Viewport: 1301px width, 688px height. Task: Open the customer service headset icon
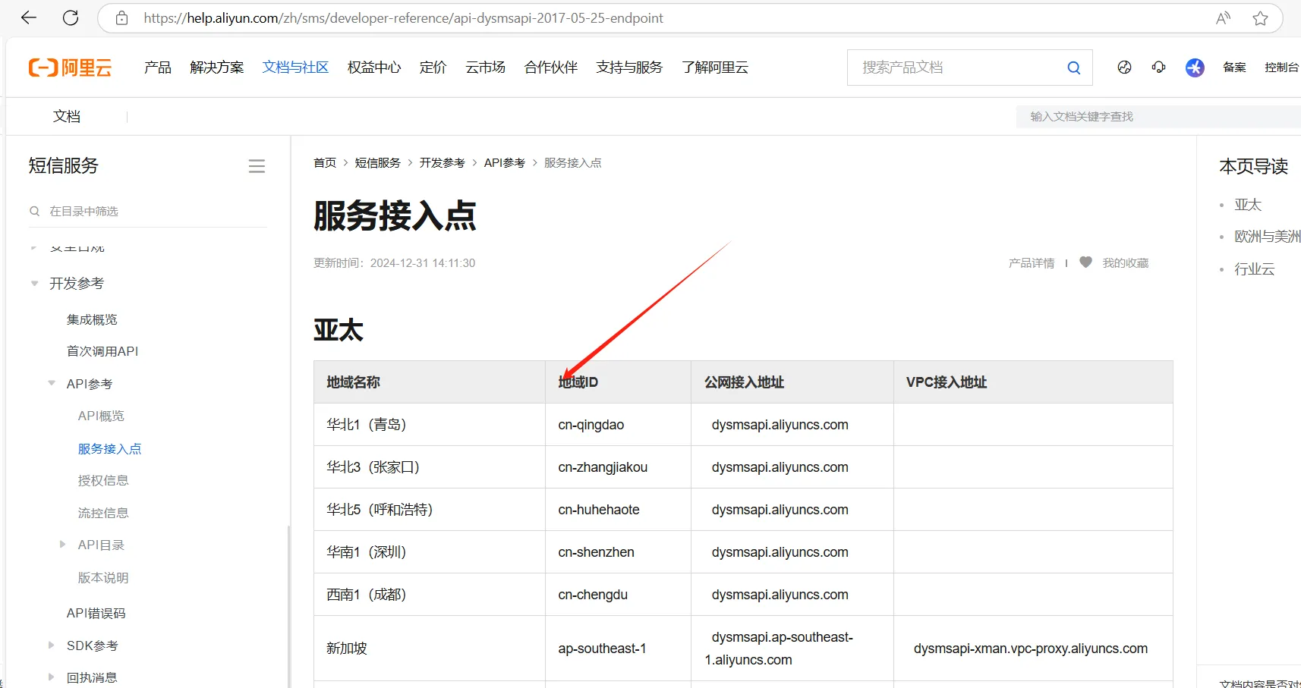click(x=1158, y=68)
